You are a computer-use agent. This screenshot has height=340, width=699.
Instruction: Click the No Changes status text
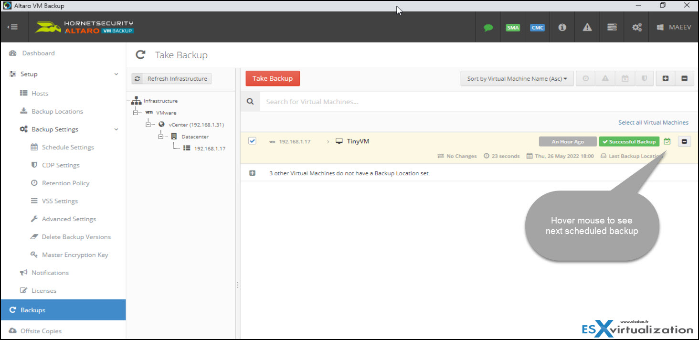(461, 156)
